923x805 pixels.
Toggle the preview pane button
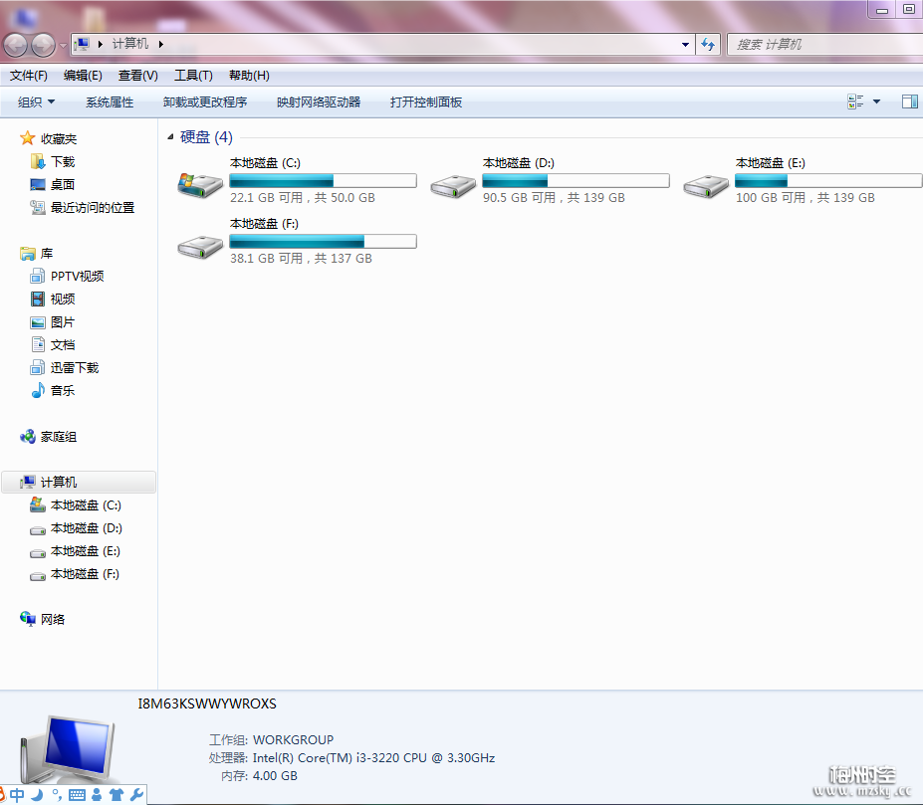click(909, 101)
